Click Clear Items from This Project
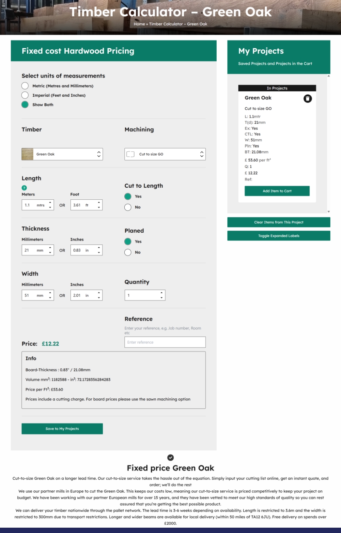 point(278,222)
